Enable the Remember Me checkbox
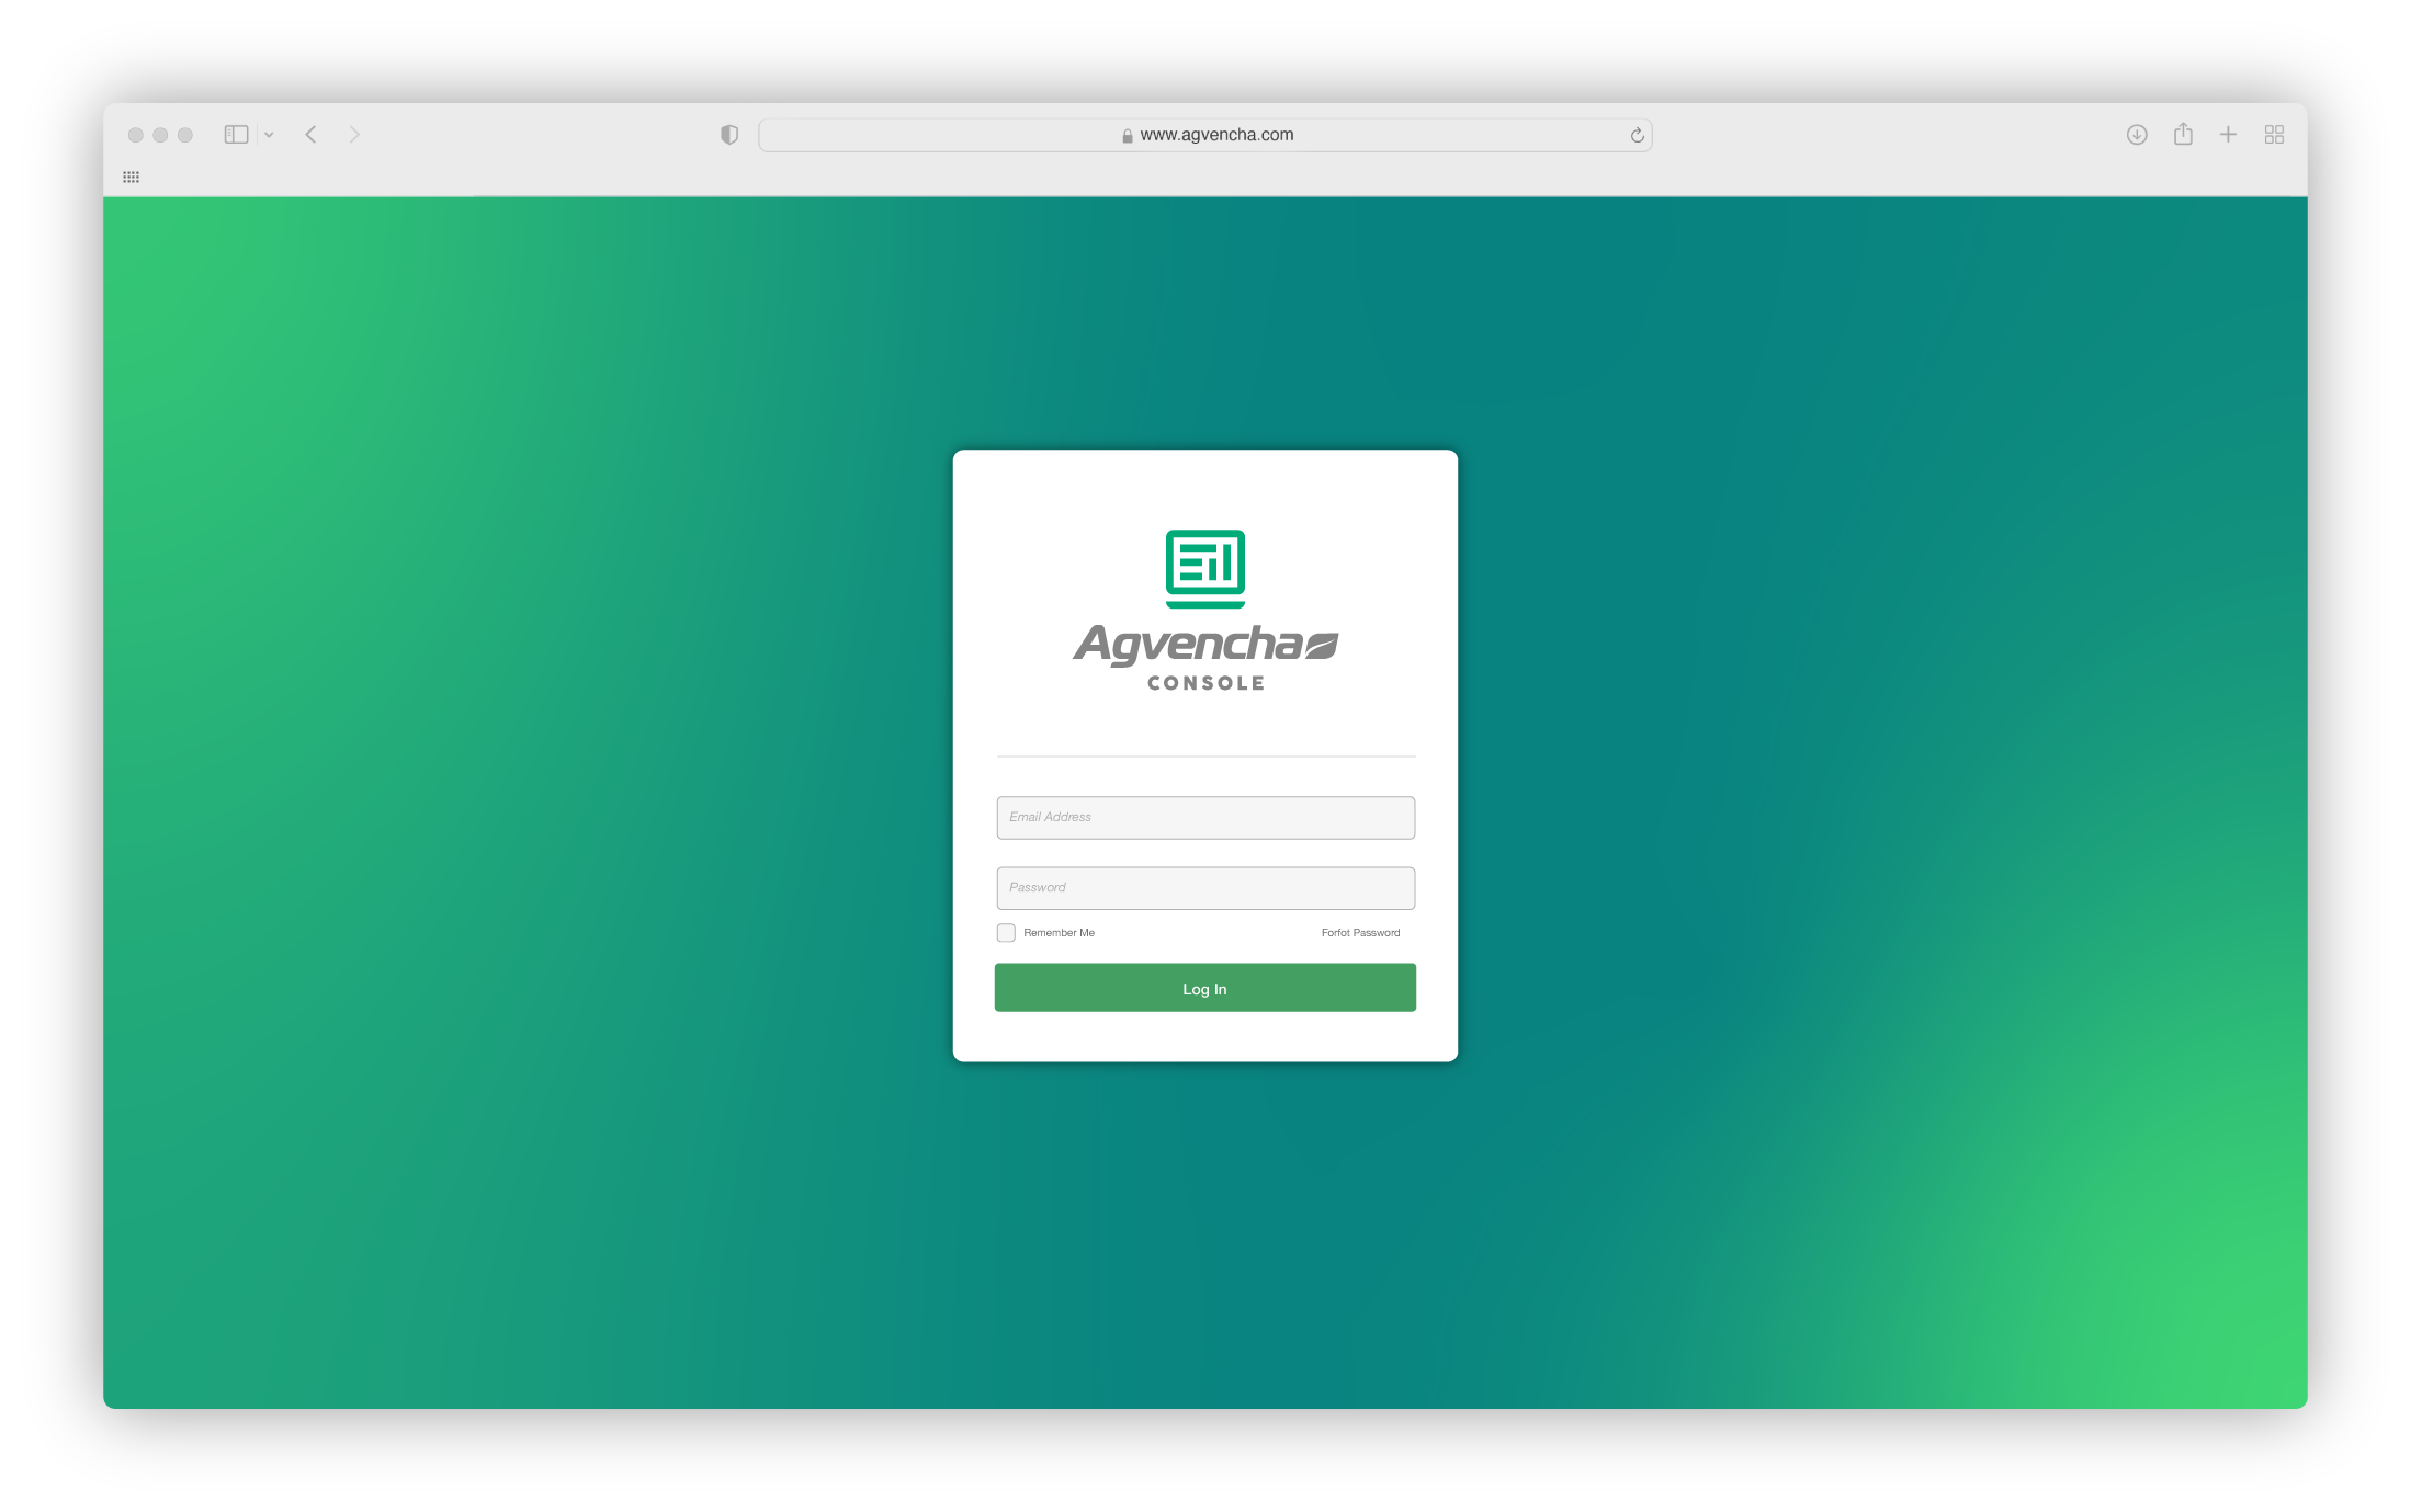2411x1512 pixels. coord(1005,932)
